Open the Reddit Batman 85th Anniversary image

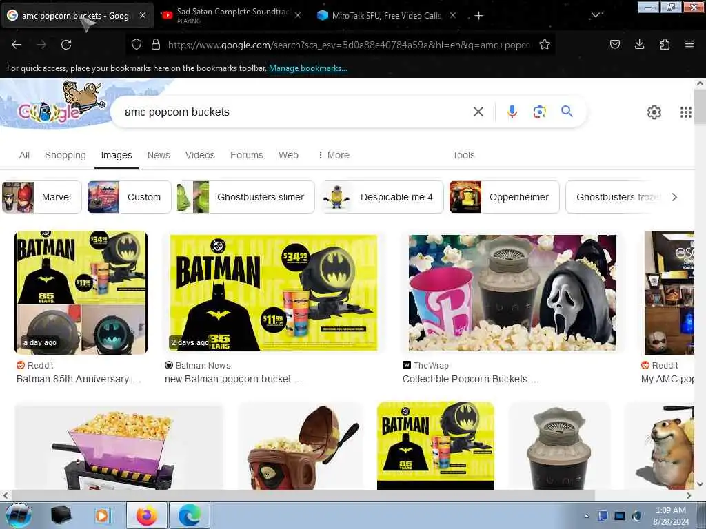81,292
